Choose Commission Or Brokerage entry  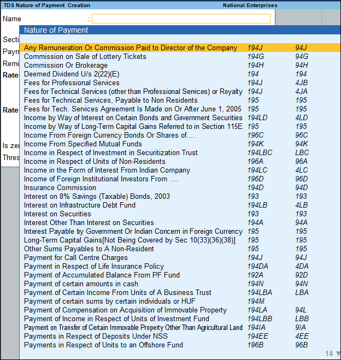coord(180,65)
